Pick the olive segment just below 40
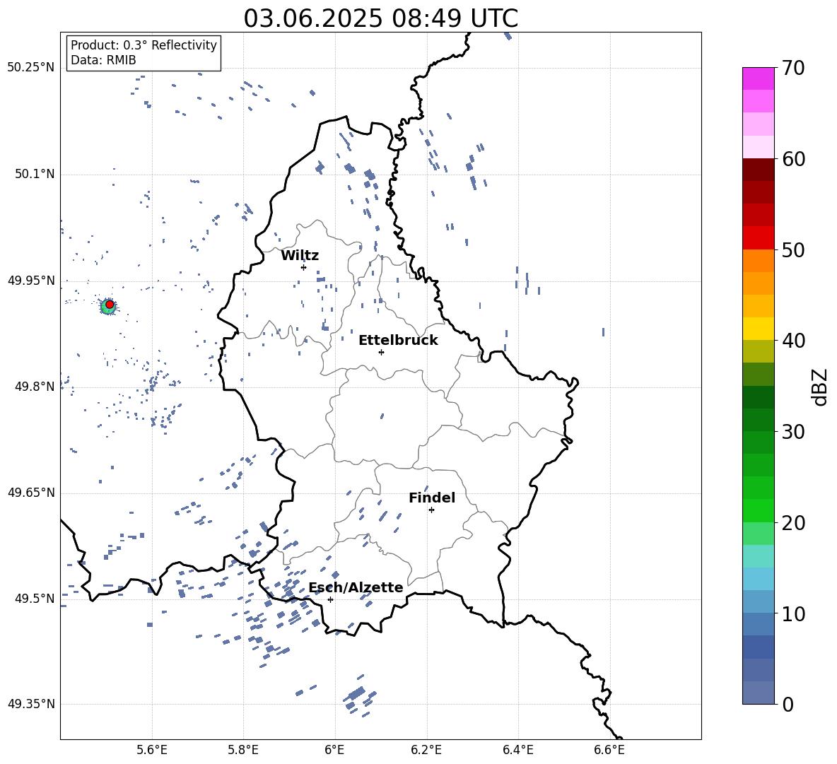 [759, 351]
